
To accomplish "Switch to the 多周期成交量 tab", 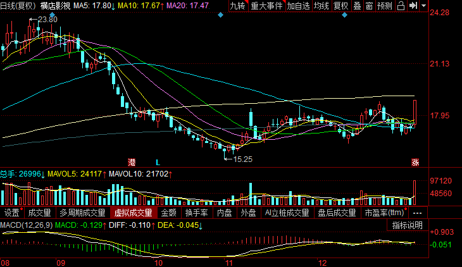I will (82, 213).
